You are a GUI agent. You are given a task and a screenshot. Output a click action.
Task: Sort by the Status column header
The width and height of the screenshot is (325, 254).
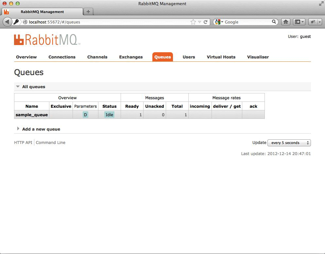pos(110,106)
